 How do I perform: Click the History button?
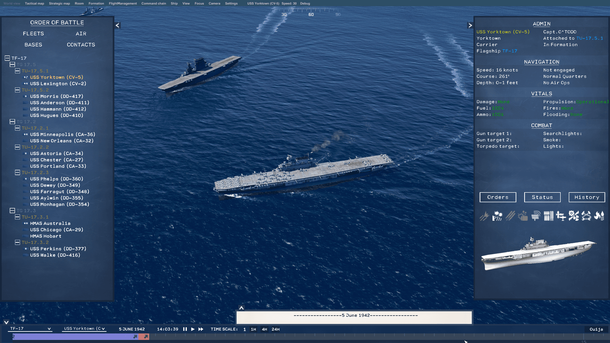pyautogui.click(x=587, y=197)
